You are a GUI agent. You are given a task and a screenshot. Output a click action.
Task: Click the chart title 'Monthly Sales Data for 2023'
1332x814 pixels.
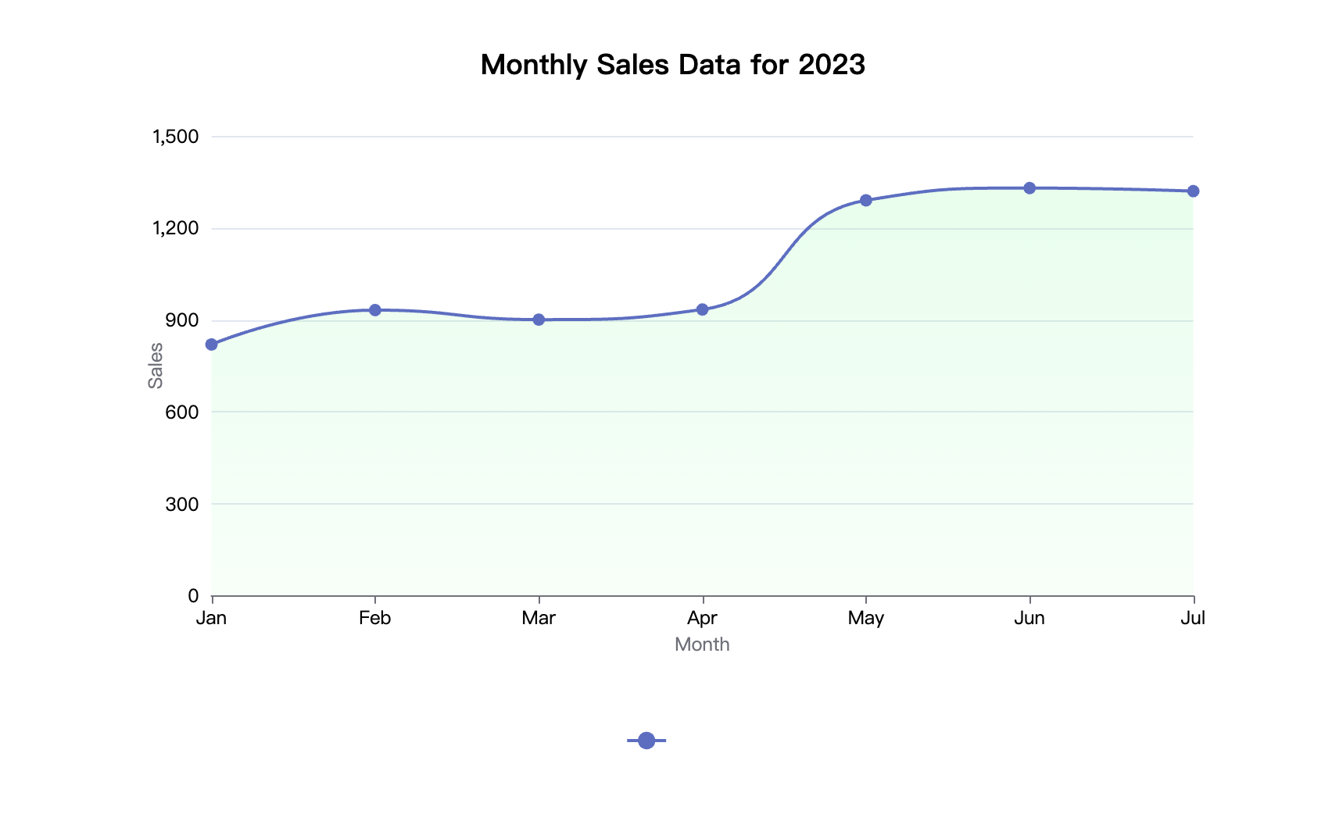[x=672, y=64]
